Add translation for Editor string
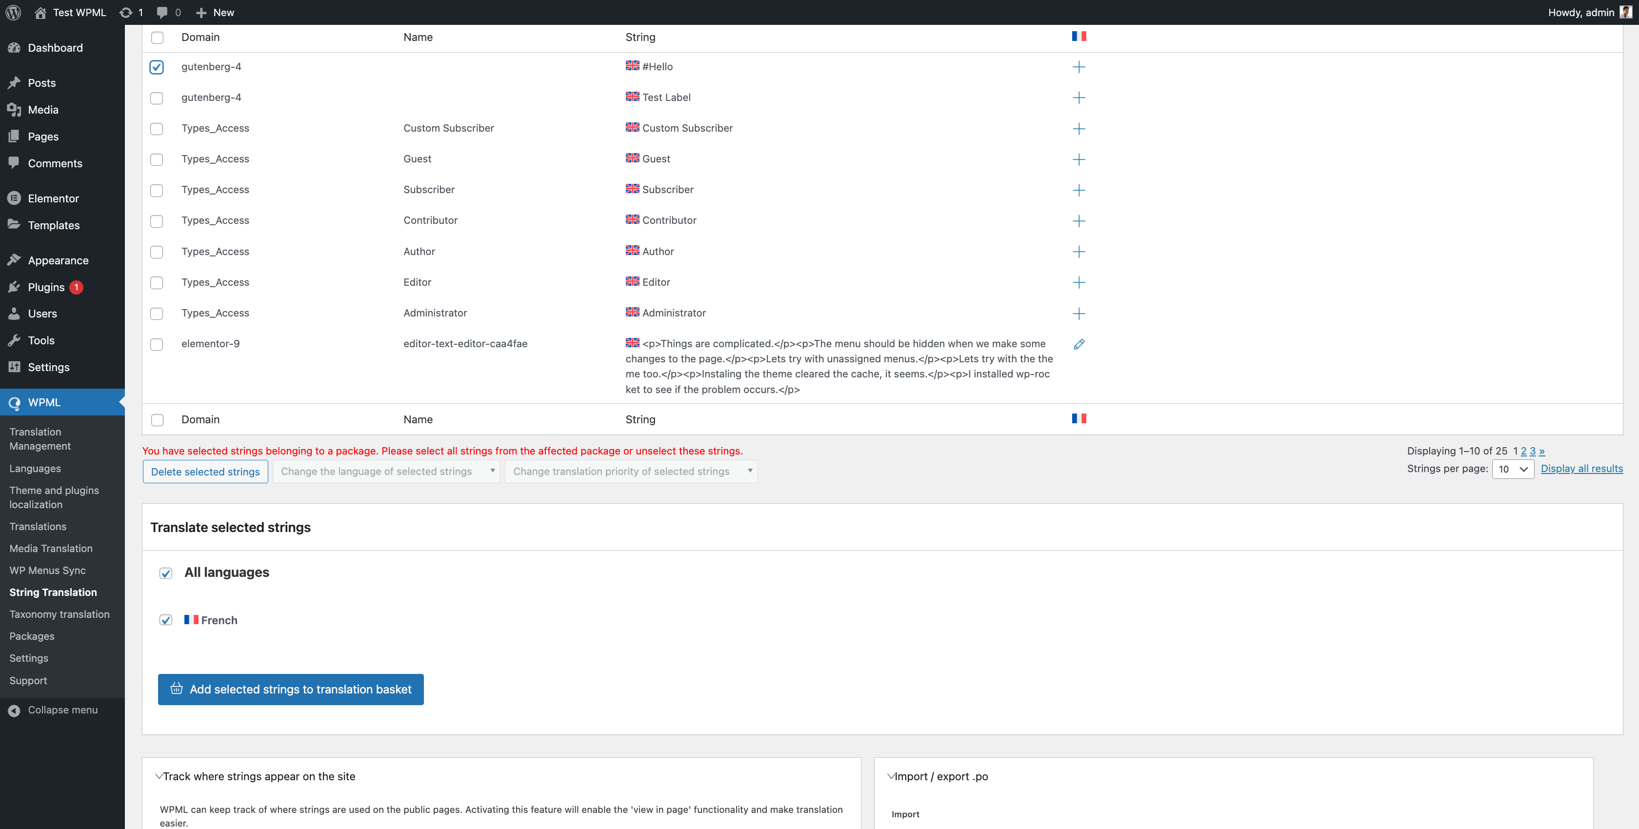 [1079, 282]
